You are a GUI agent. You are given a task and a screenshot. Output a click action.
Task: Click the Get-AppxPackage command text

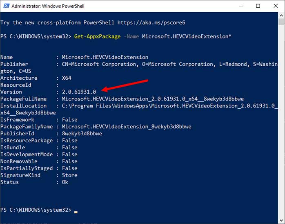point(97,36)
